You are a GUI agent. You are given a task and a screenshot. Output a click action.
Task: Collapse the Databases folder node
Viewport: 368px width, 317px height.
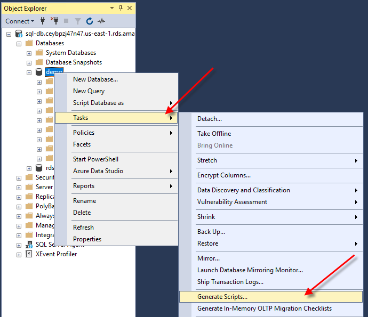click(19, 43)
